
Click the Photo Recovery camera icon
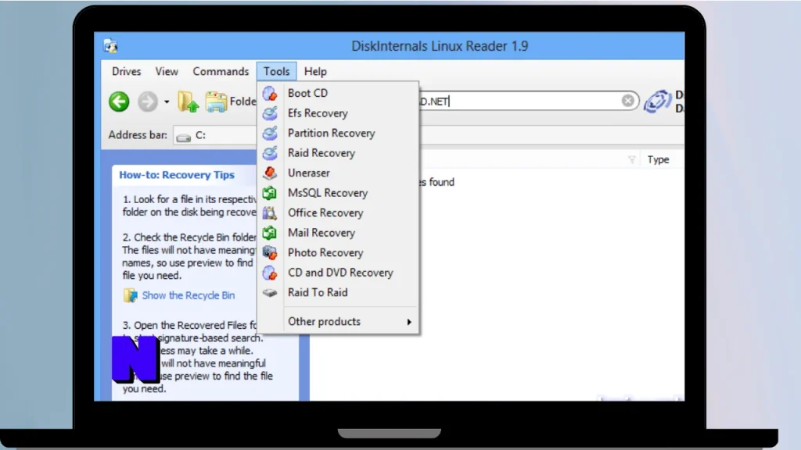tap(270, 252)
